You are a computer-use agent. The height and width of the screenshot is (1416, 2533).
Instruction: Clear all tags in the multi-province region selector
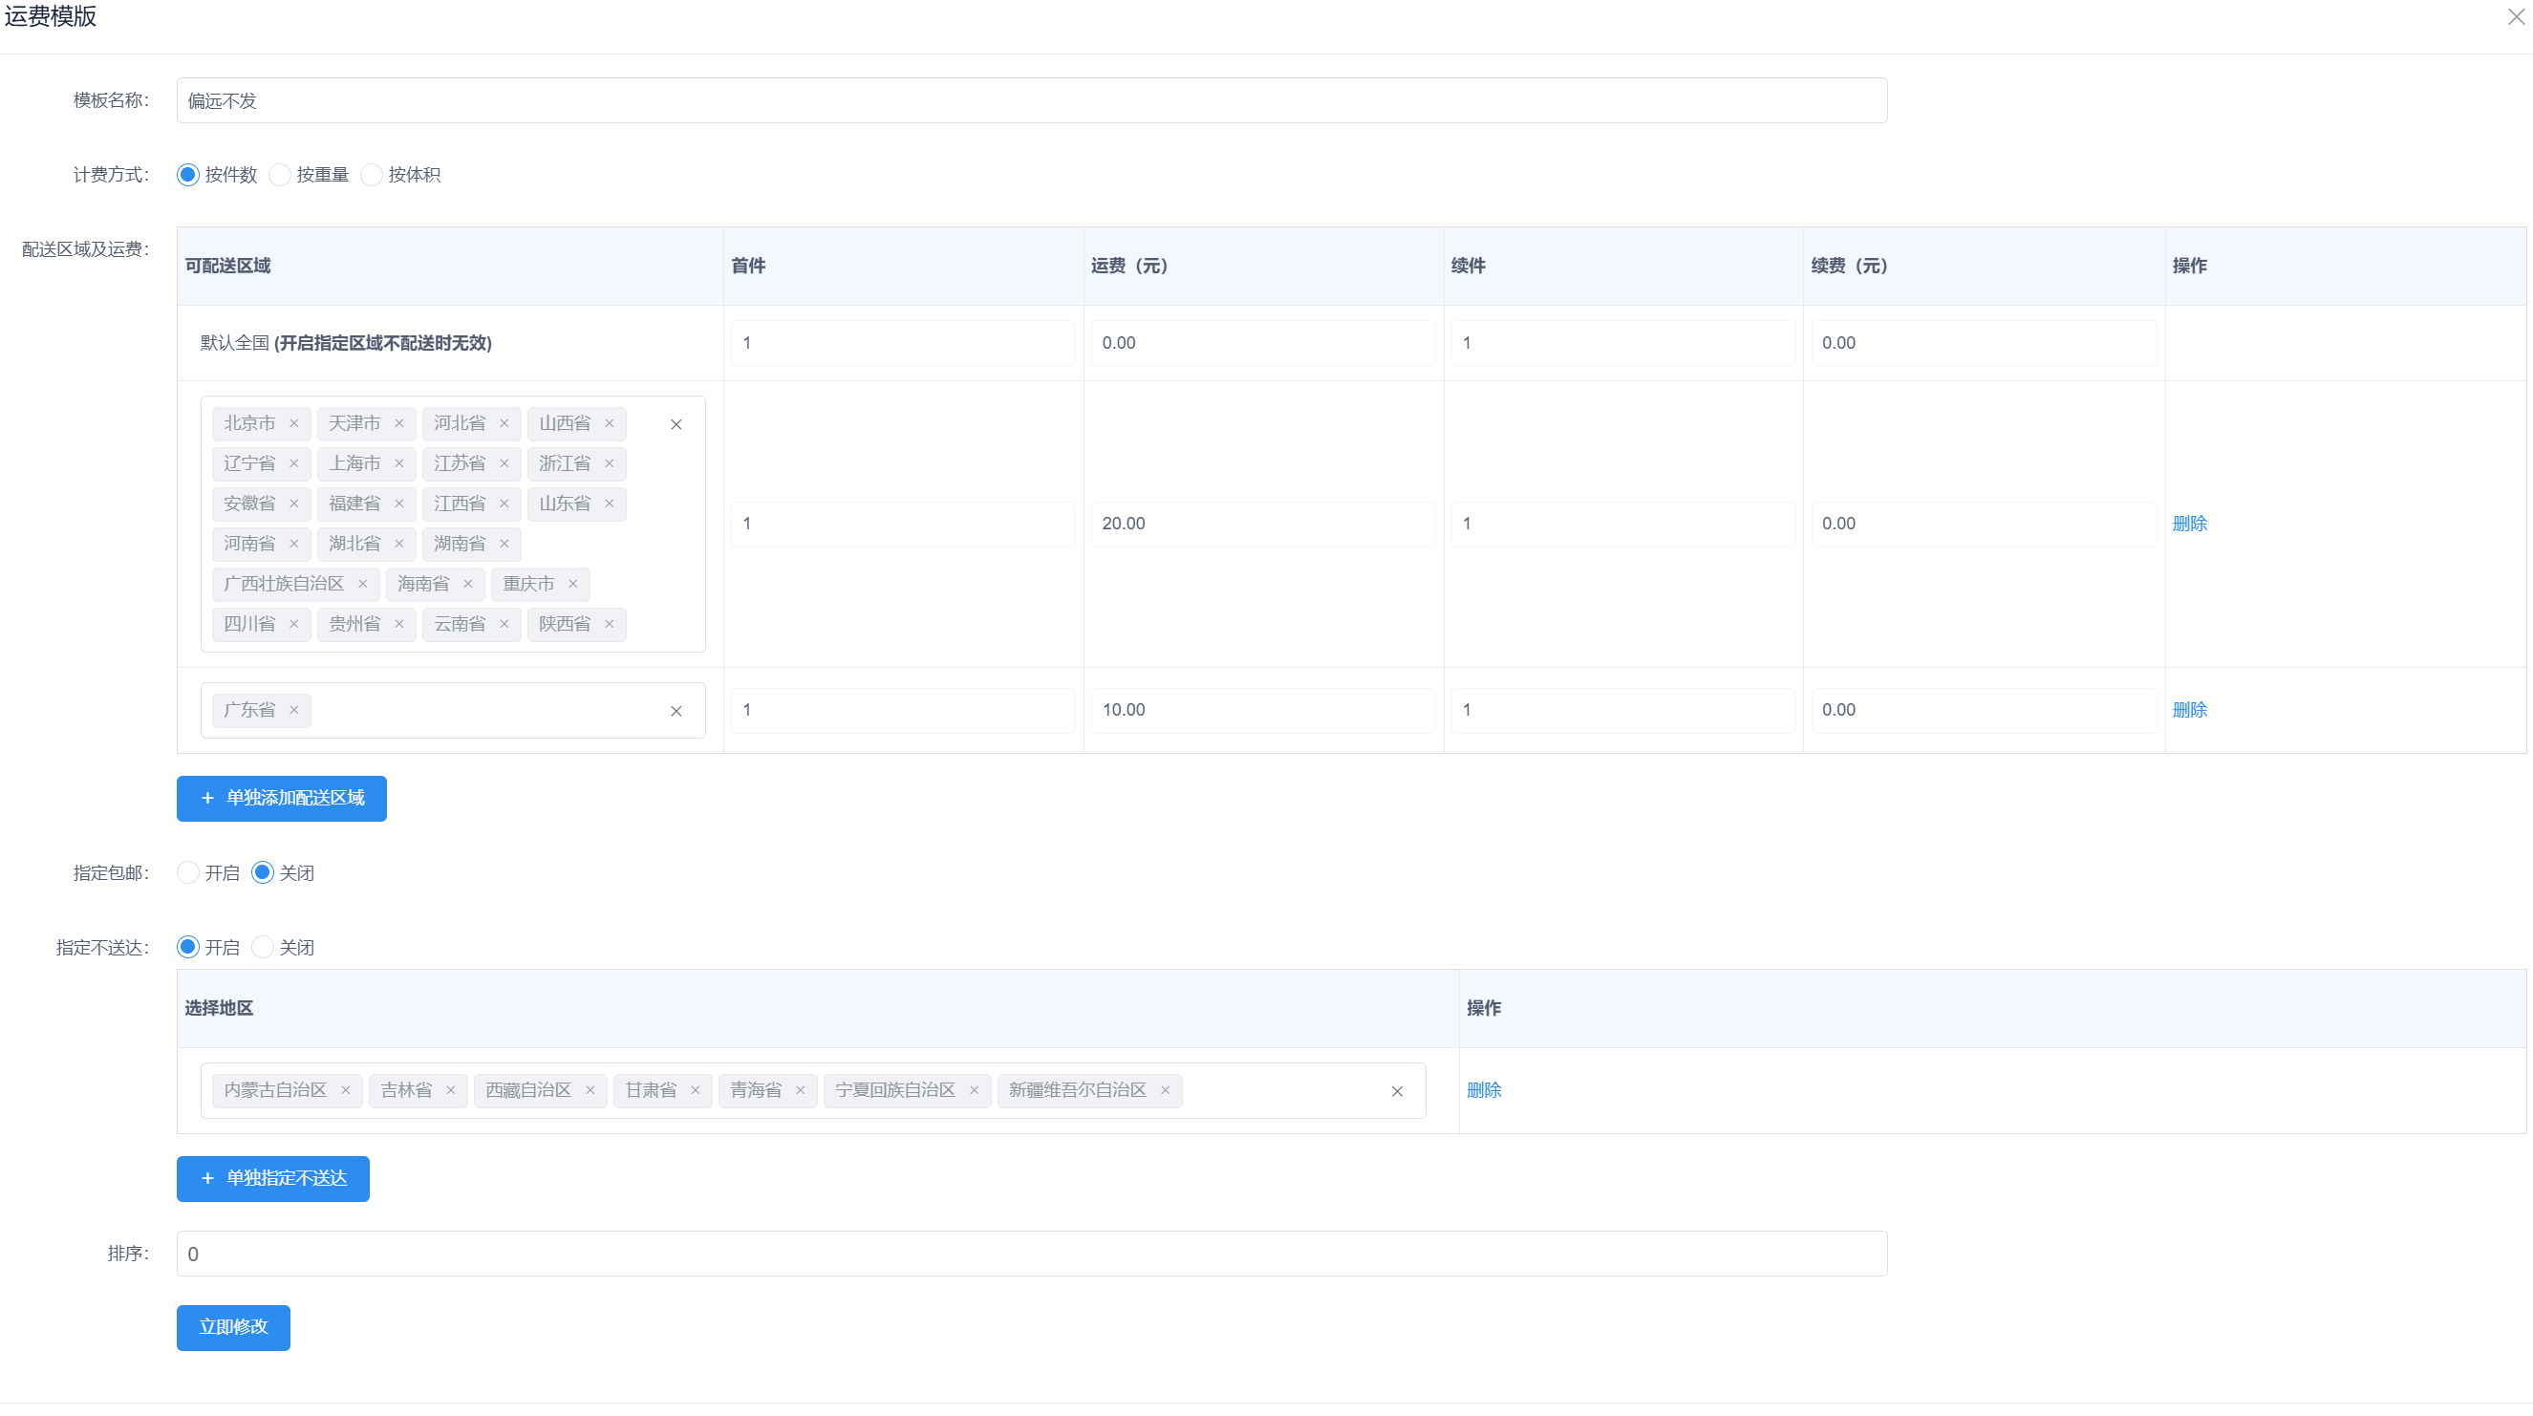tap(676, 425)
